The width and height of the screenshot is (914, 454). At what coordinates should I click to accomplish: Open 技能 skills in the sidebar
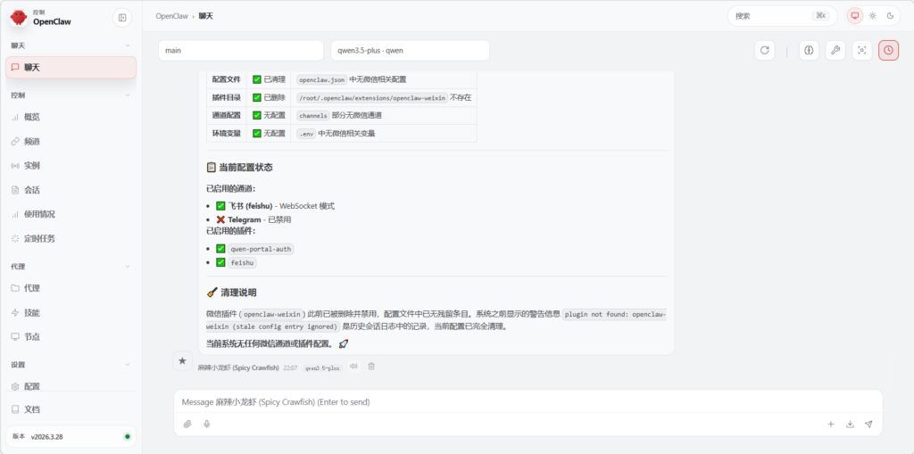[x=71, y=312]
